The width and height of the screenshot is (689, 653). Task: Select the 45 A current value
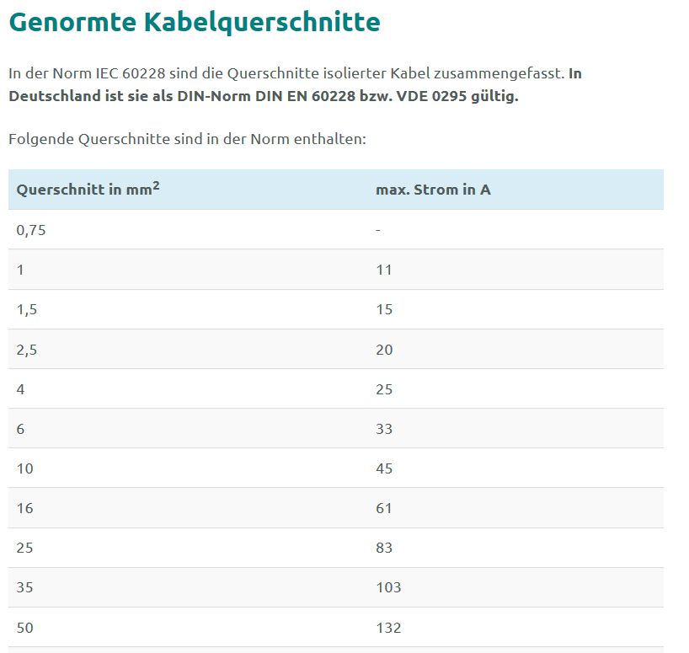pyautogui.click(x=384, y=468)
